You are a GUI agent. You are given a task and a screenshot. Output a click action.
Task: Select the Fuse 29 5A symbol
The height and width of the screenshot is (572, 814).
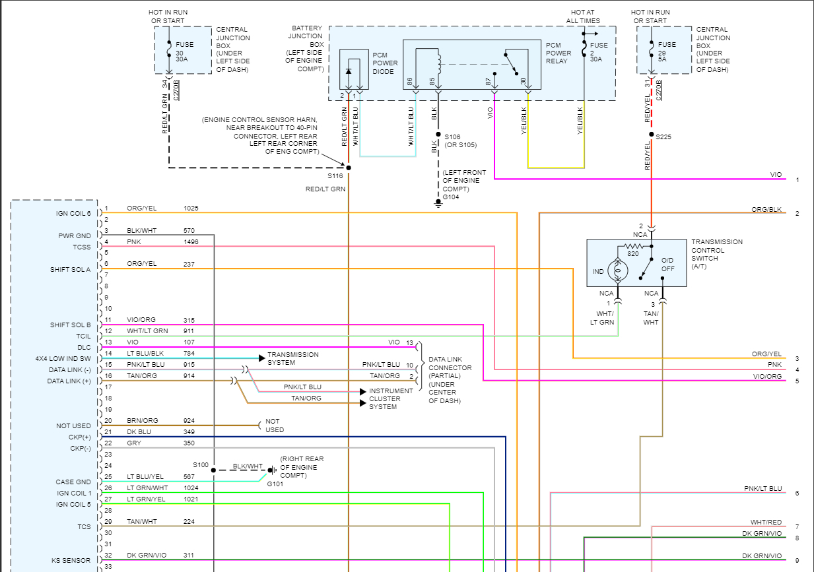tap(652, 51)
